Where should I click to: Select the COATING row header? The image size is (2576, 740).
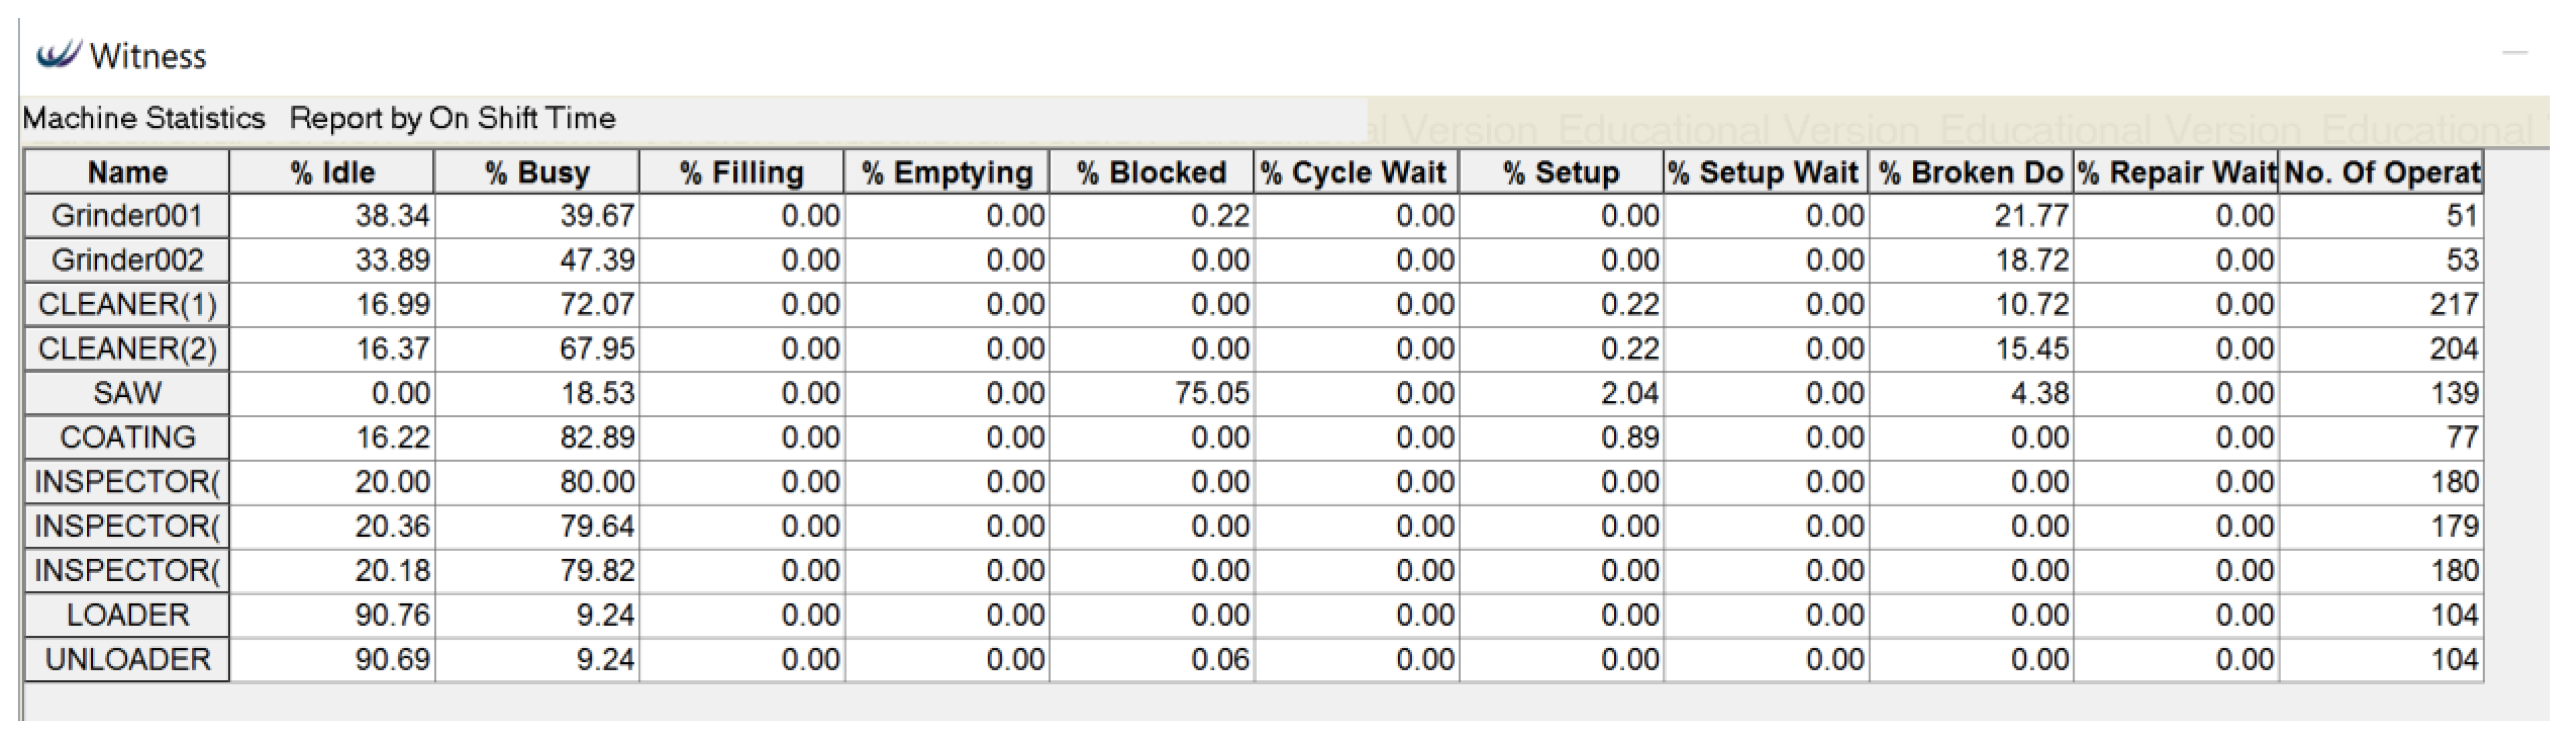[127, 437]
